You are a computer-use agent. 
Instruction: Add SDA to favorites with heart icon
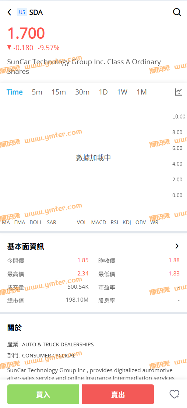coord(174,394)
